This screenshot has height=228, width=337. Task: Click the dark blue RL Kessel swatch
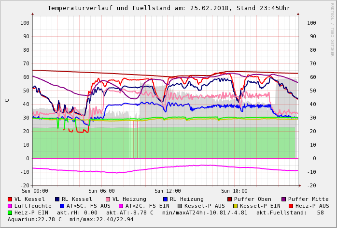57,199
